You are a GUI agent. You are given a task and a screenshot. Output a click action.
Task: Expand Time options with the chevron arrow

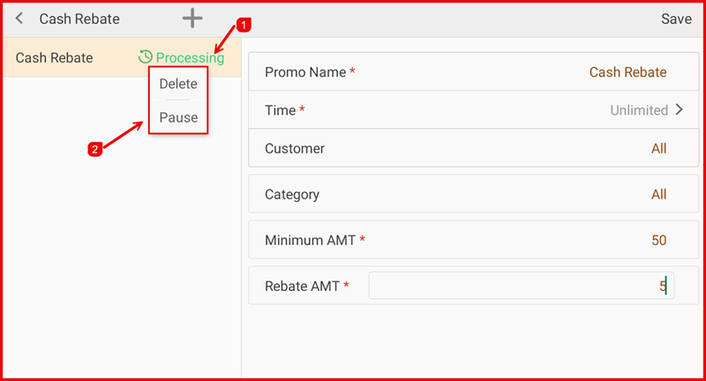(x=680, y=110)
